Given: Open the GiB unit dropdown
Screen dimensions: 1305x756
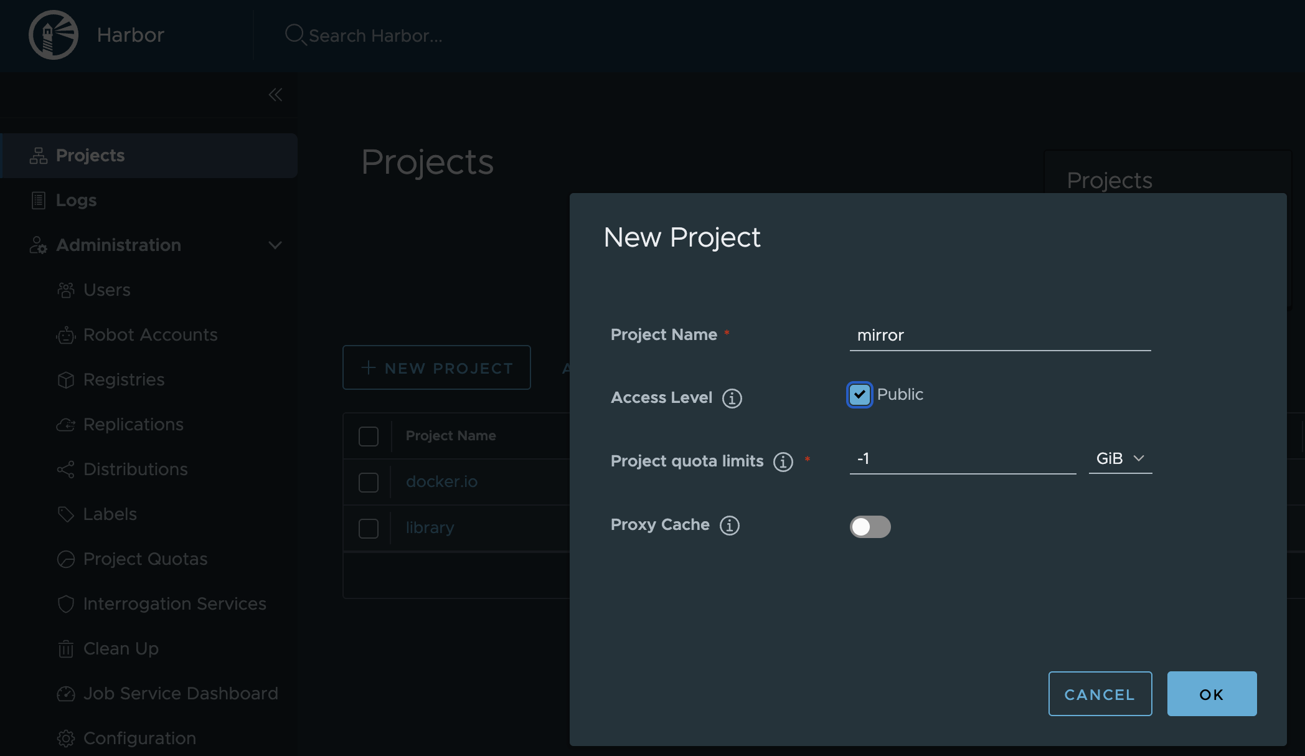Looking at the screenshot, I should click(x=1119, y=458).
